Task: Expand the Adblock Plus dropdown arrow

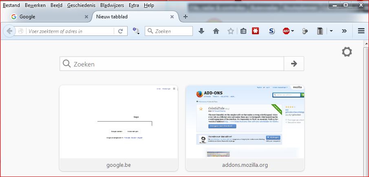Action: (292, 31)
